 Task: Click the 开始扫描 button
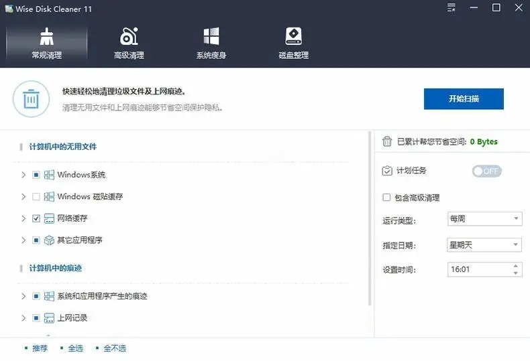464,99
